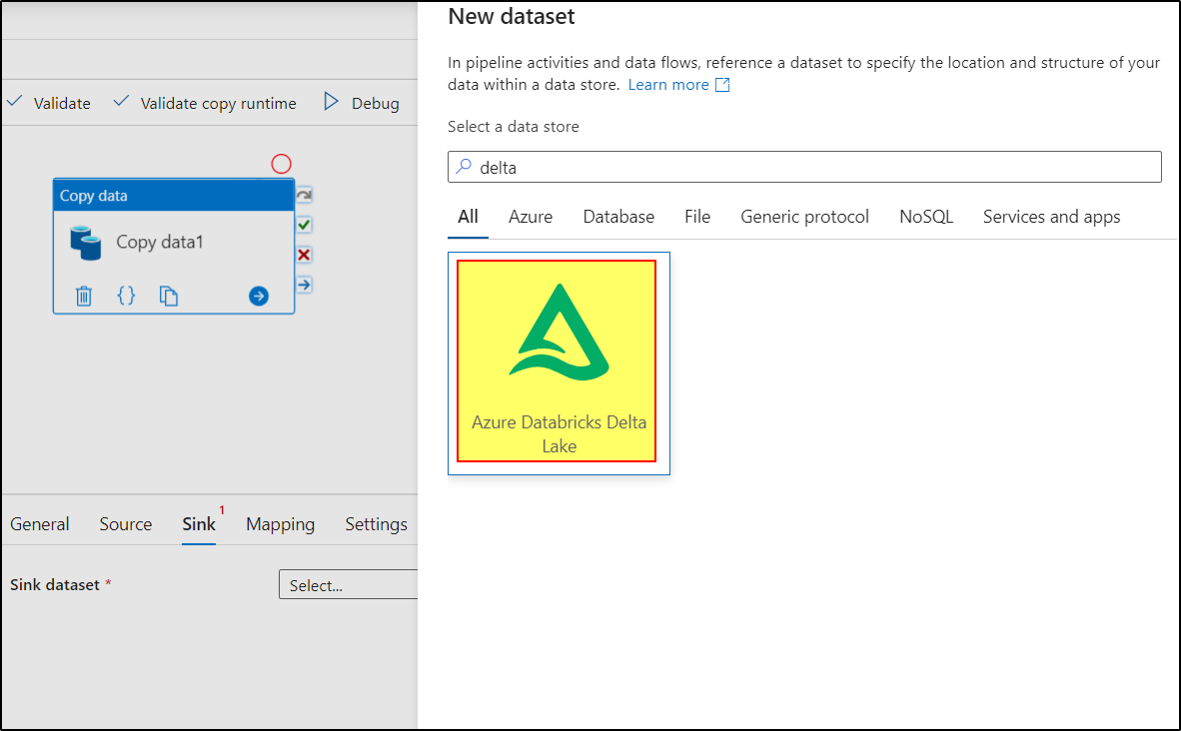Click the search magnifier icon
The width and height of the screenshot is (1181, 731).
464,167
